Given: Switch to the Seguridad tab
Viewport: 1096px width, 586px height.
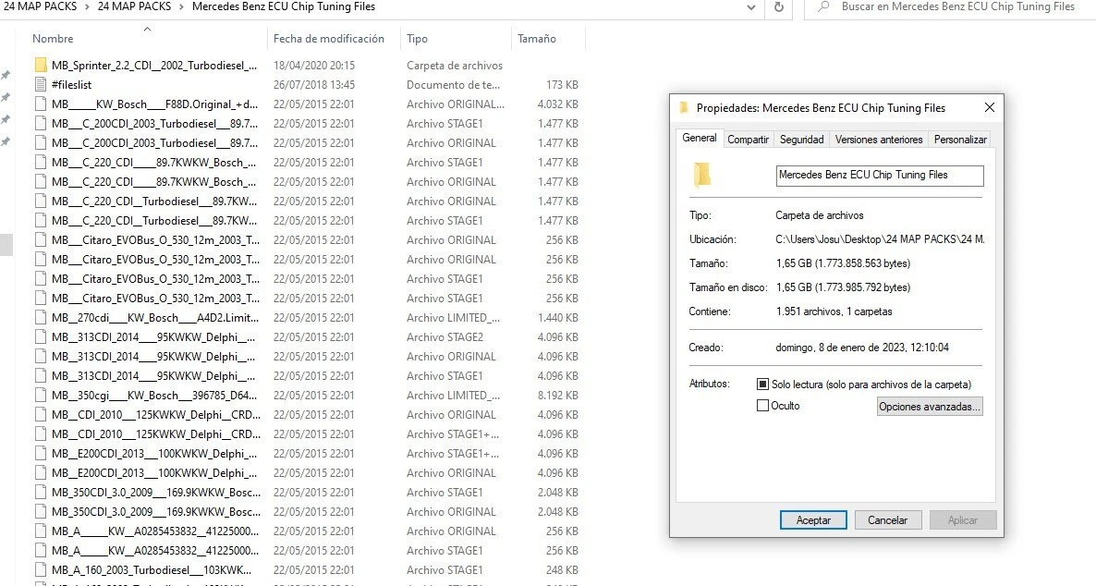Looking at the screenshot, I should 802,140.
